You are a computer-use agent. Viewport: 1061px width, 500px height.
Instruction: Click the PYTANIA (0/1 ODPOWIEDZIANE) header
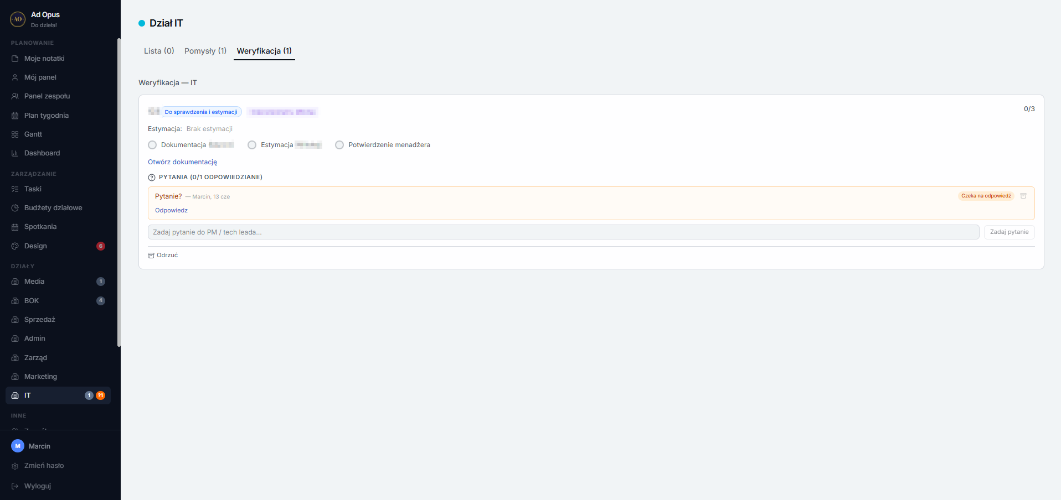[x=210, y=178]
